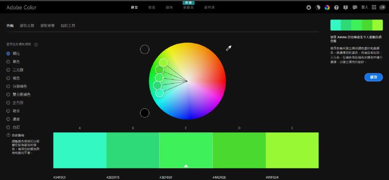Open the nine-dot apps grid
The height and width of the screenshot is (180, 389).
pyautogui.click(x=374, y=7)
